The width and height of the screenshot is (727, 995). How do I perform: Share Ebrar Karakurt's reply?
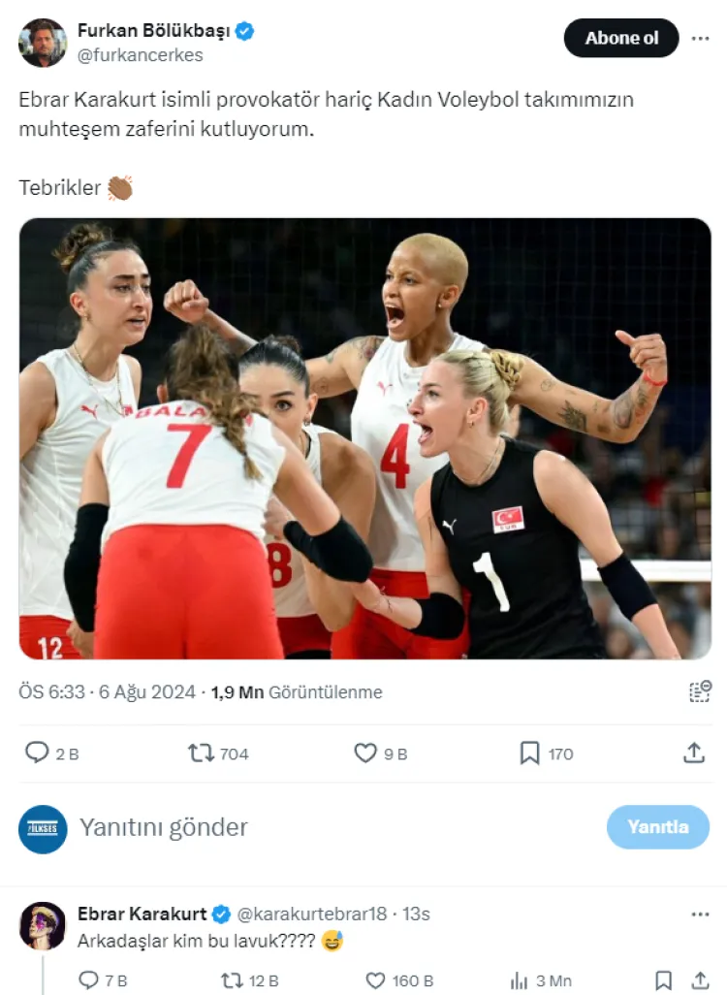click(x=701, y=980)
